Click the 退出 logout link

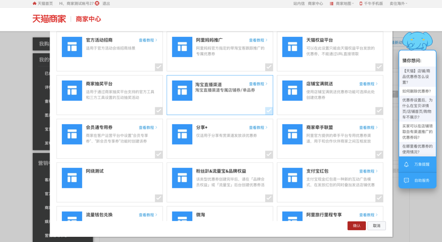tap(106, 4)
